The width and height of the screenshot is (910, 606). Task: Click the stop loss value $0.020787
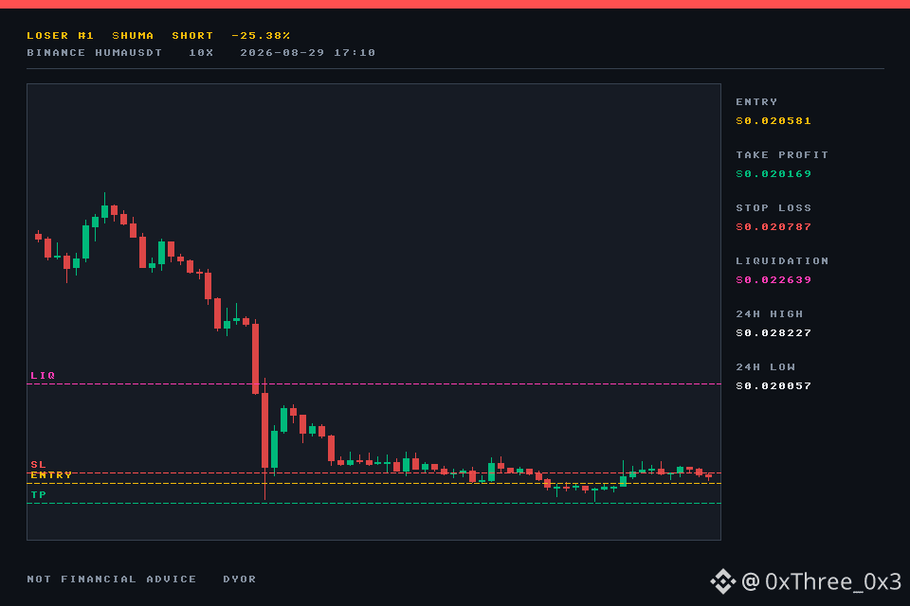[773, 227]
